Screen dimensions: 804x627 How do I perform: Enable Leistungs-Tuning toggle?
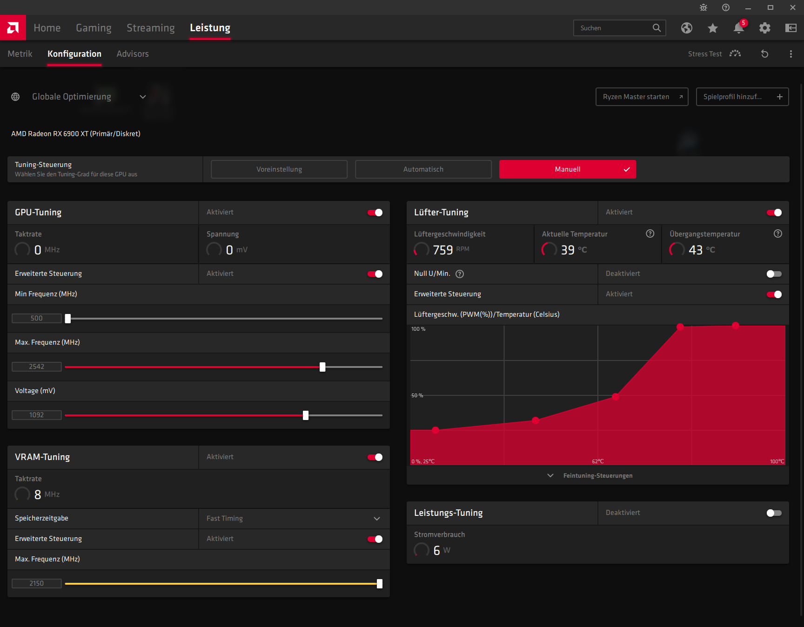tap(774, 513)
